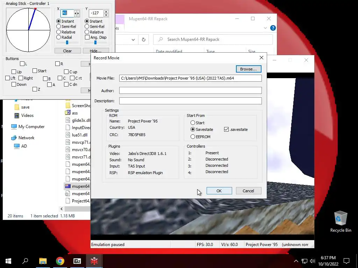Screen dimensions: 358x268
Task: Click the Author input field
Action: click(x=191, y=90)
